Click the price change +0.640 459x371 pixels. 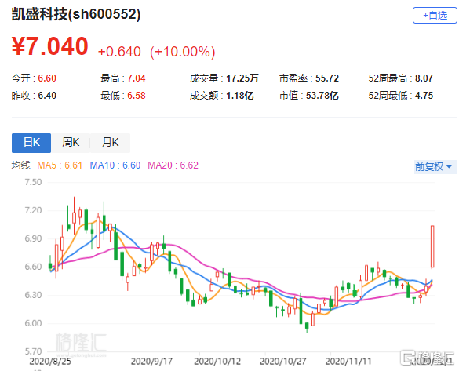pos(119,52)
